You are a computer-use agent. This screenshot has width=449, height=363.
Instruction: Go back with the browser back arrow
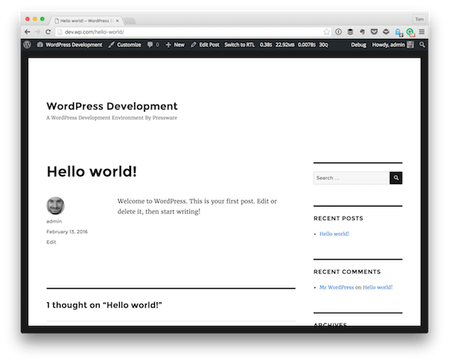[x=27, y=31]
